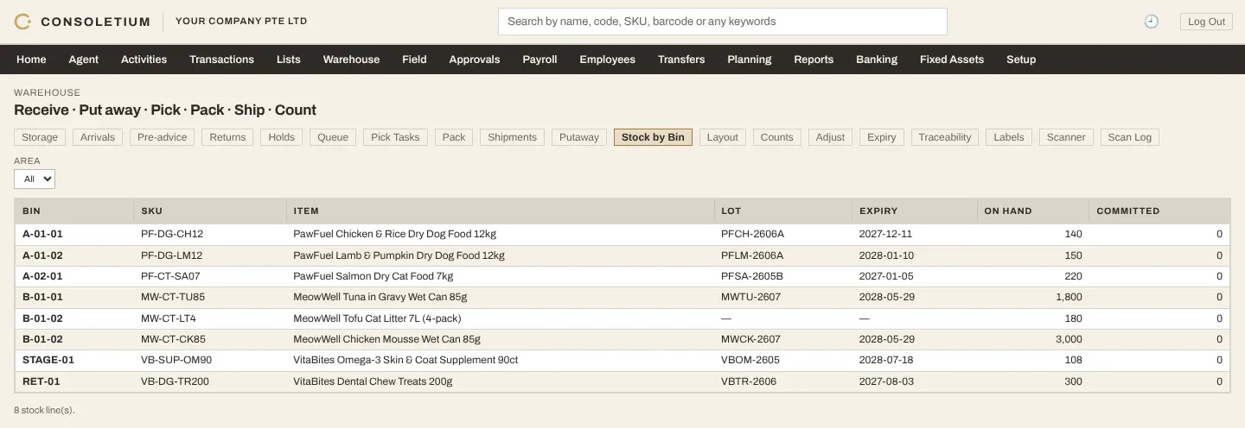Open the Payroll menu
This screenshot has height=428, width=1245.
(539, 60)
